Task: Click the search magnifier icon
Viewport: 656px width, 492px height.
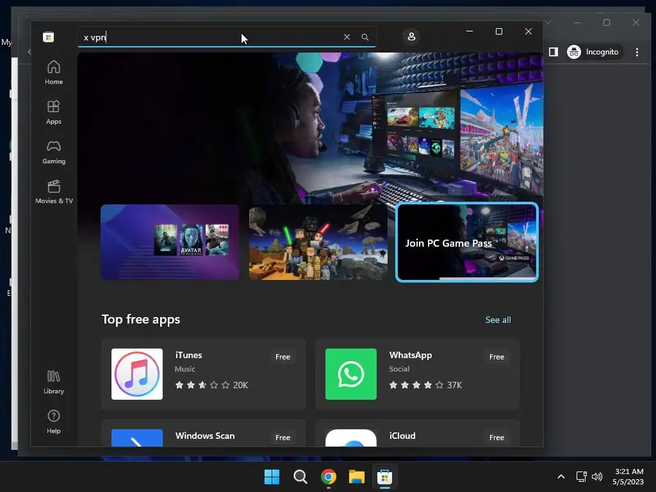Action: [365, 37]
